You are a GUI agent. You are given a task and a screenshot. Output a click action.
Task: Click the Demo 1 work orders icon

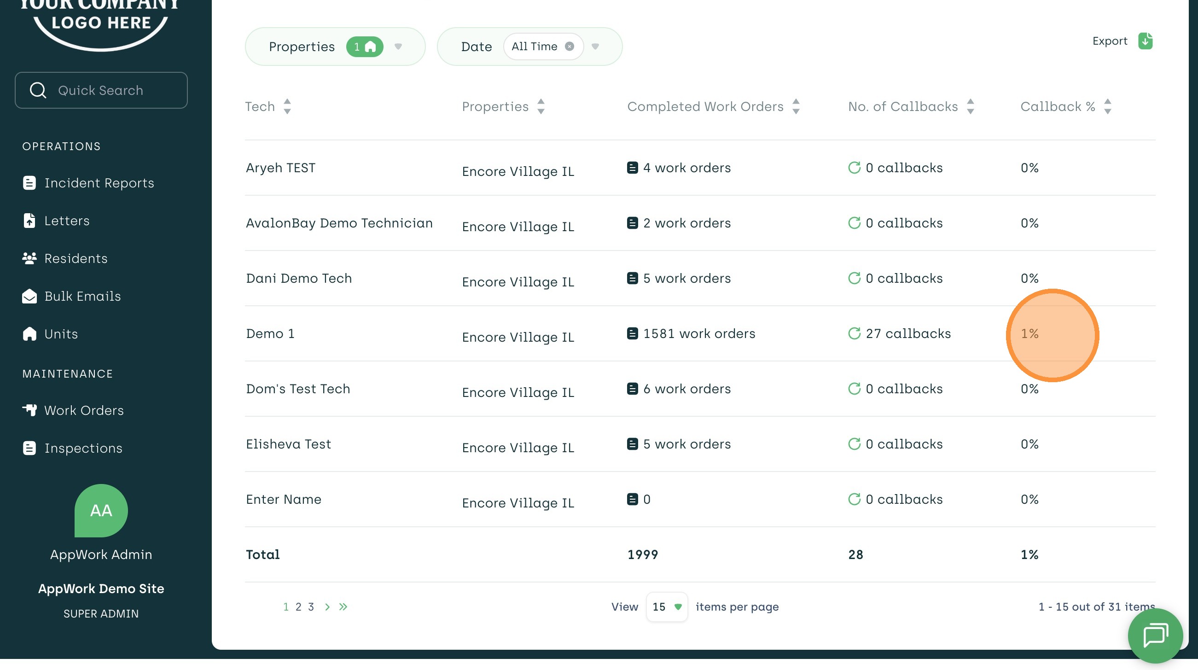point(632,333)
